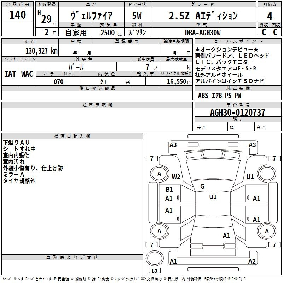Select A2 mark on rear bumper

tap(252, 261)
